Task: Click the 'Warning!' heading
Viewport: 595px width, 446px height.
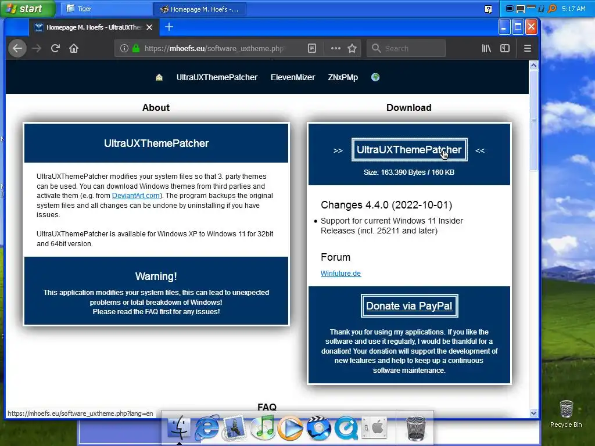Action: coord(156,276)
